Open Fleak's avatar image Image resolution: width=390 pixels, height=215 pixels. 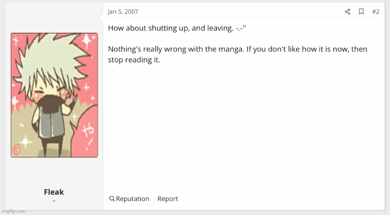pyautogui.click(x=54, y=95)
